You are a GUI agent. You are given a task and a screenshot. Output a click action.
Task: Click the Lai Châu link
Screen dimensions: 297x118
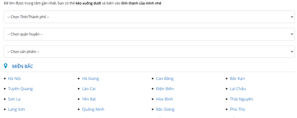pyautogui.click(x=238, y=89)
